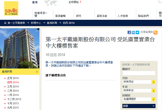
Task: Open 三月 2014 news archive
Action: (13, 87)
